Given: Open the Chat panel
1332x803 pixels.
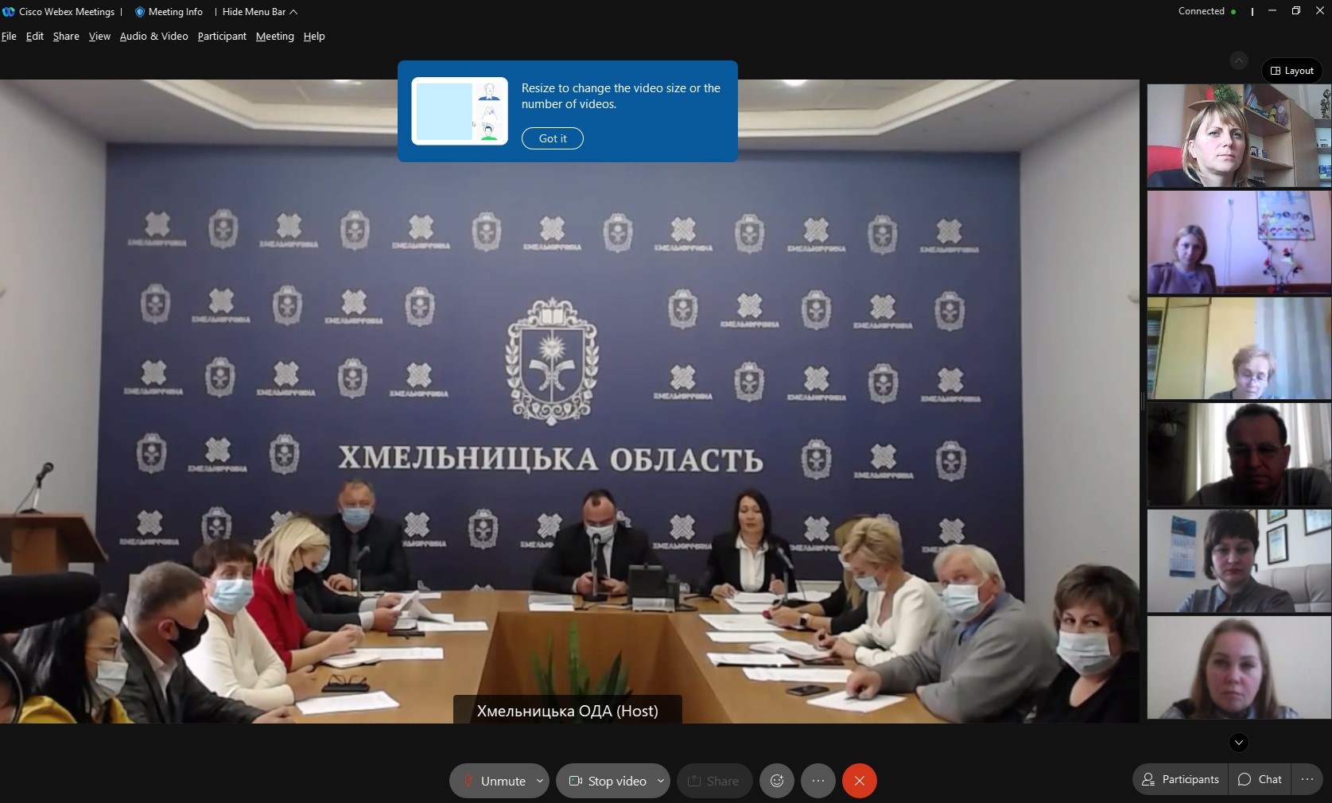Looking at the screenshot, I should pyautogui.click(x=1260, y=779).
